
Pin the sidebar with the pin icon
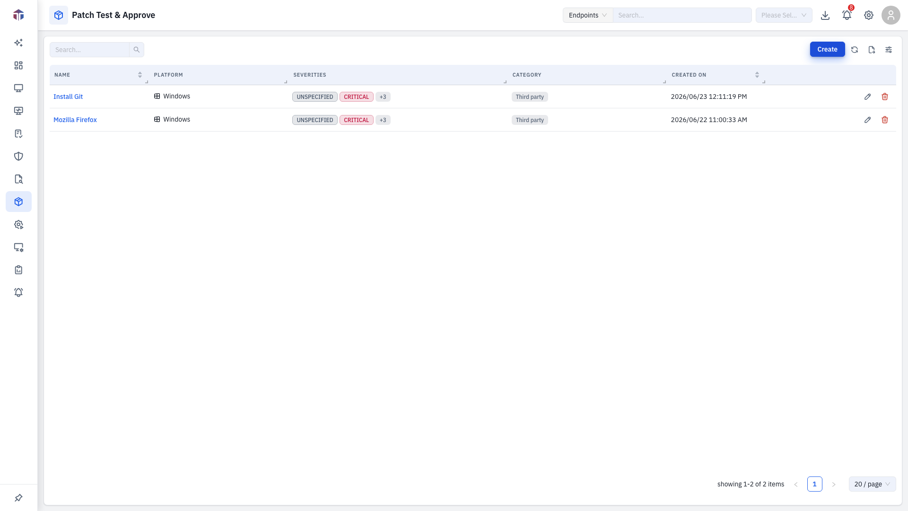[x=18, y=498]
